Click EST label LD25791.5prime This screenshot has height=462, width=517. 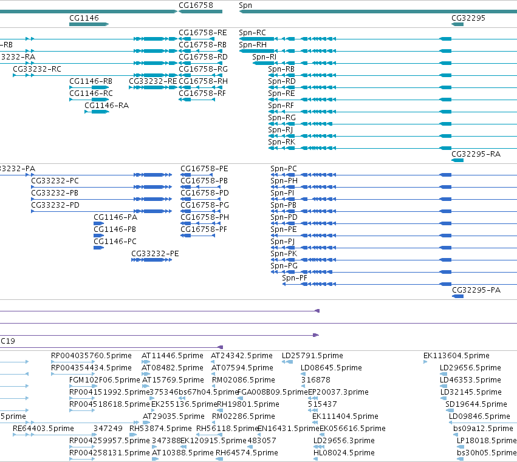point(313,356)
